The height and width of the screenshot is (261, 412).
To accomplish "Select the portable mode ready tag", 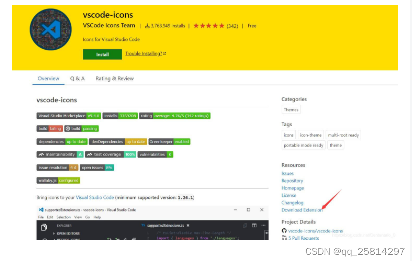I will 303,145.
